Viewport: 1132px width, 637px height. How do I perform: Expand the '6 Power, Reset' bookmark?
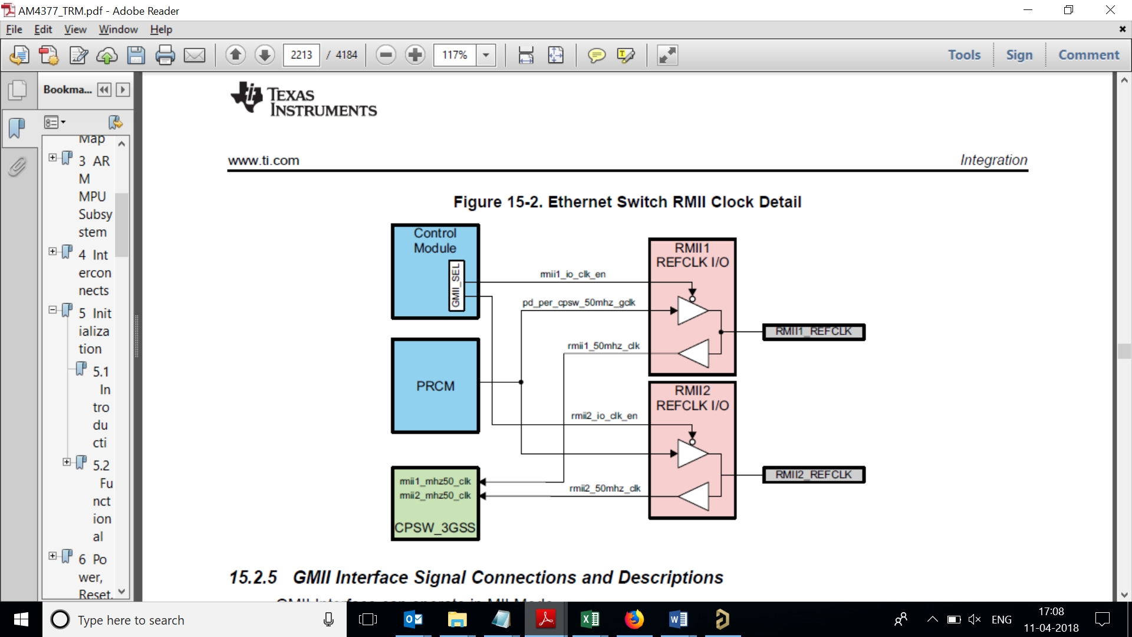coord(52,556)
